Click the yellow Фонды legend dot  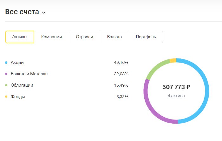tap(6, 97)
